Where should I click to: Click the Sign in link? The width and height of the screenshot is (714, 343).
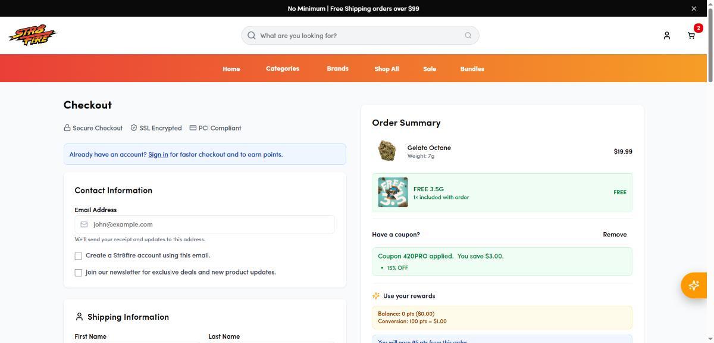coord(158,154)
